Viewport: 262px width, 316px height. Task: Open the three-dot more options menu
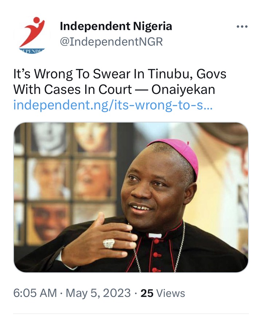click(x=242, y=27)
